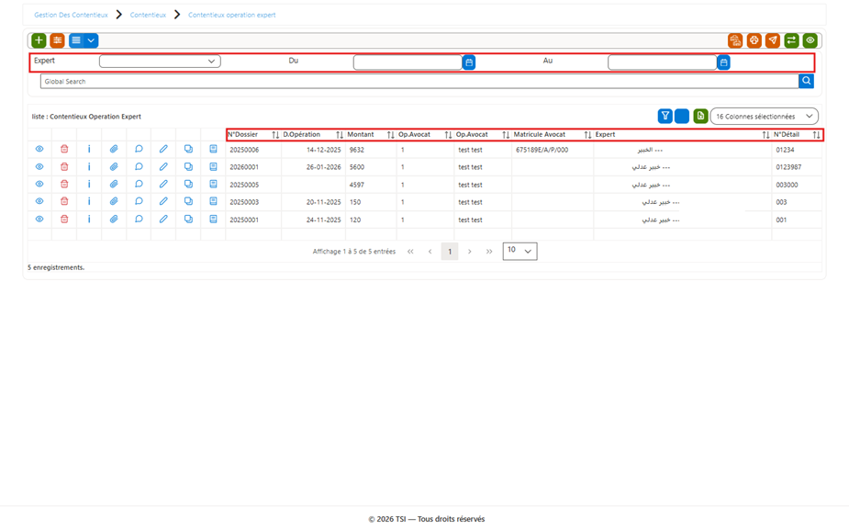Go to last page of results
Viewport: 849px width, 530px height.
(489, 252)
